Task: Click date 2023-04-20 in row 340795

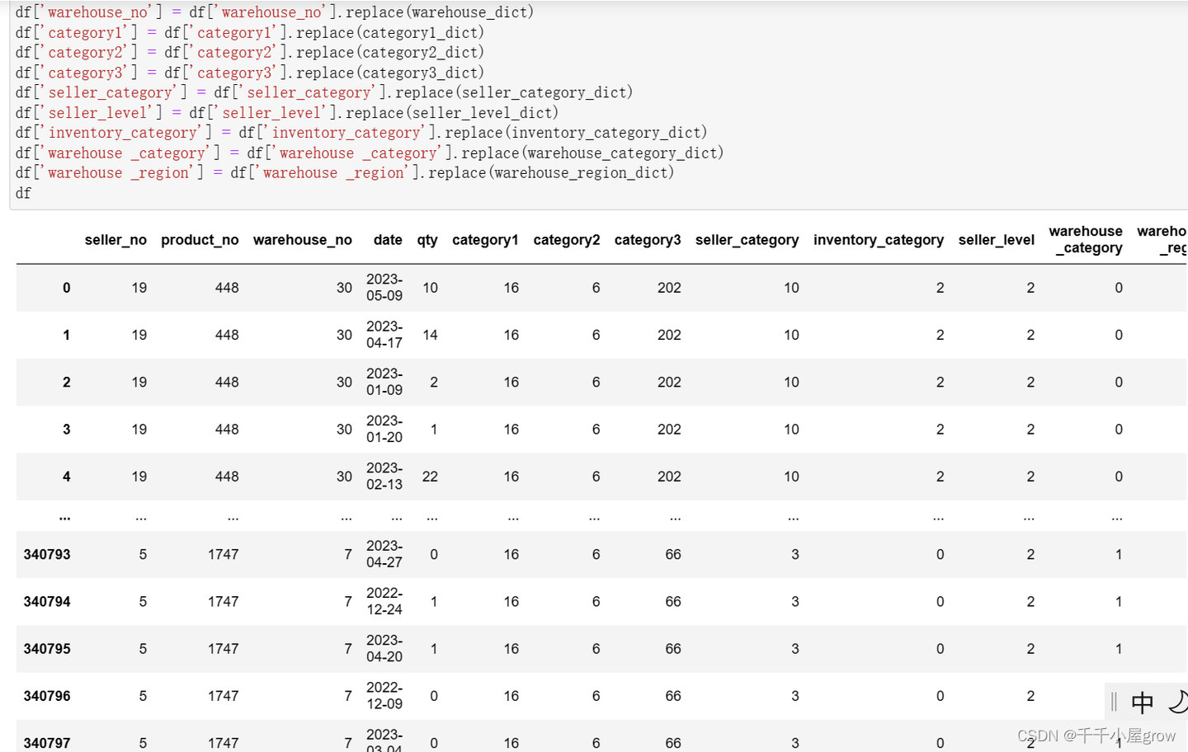Action: (x=384, y=649)
